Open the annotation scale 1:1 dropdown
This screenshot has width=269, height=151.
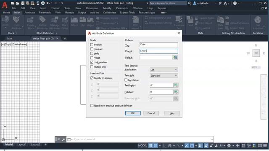[222, 146]
